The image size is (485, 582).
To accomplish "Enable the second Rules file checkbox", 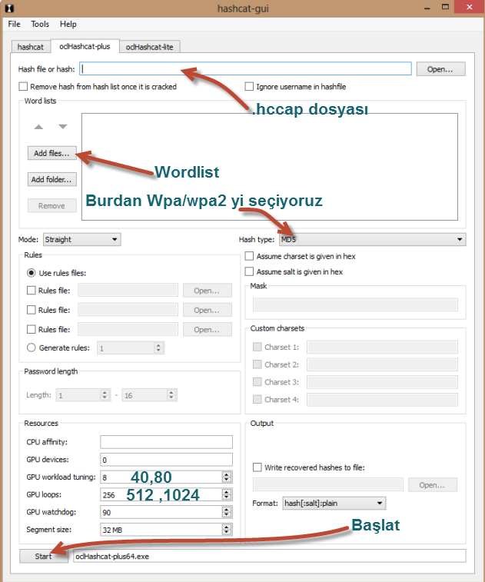I will (x=32, y=310).
